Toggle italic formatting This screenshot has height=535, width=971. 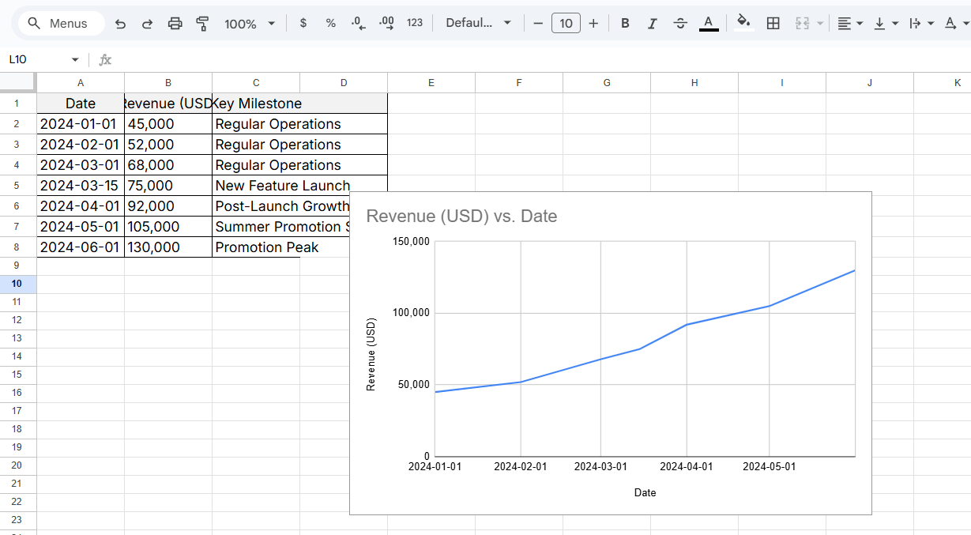[x=652, y=23]
